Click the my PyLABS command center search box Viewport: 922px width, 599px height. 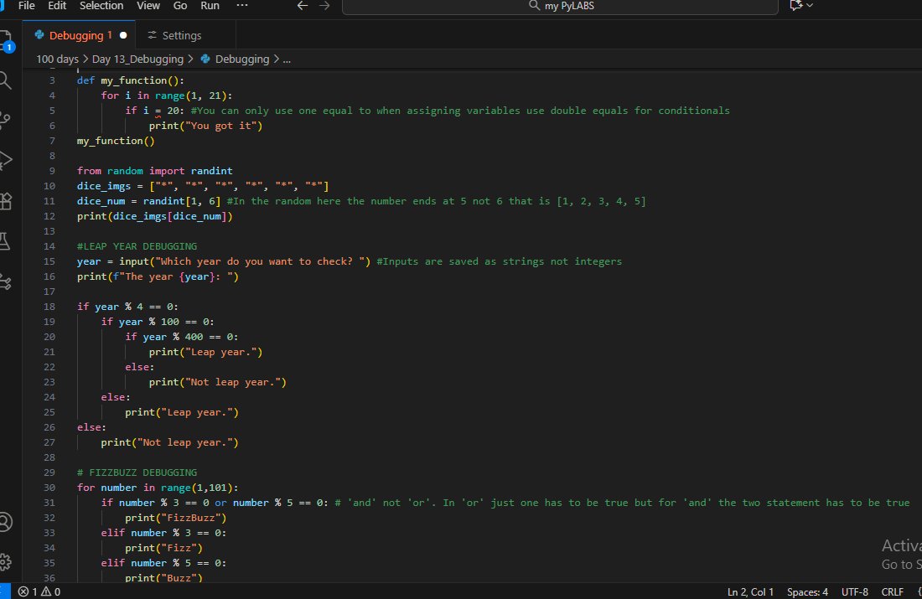point(561,7)
